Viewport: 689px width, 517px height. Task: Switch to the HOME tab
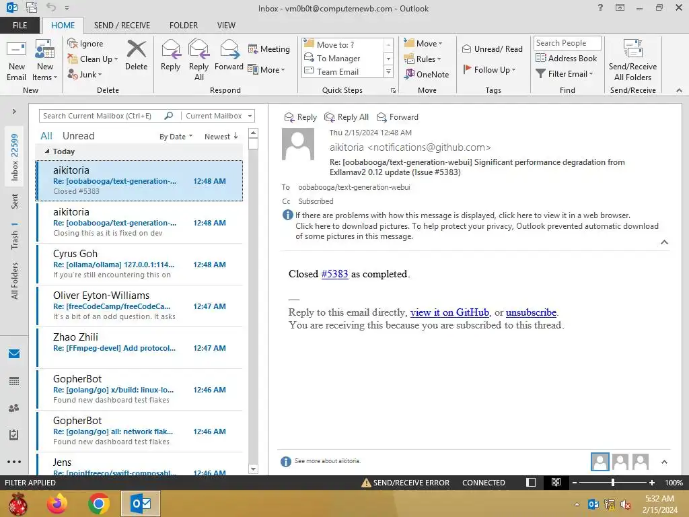point(63,25)
